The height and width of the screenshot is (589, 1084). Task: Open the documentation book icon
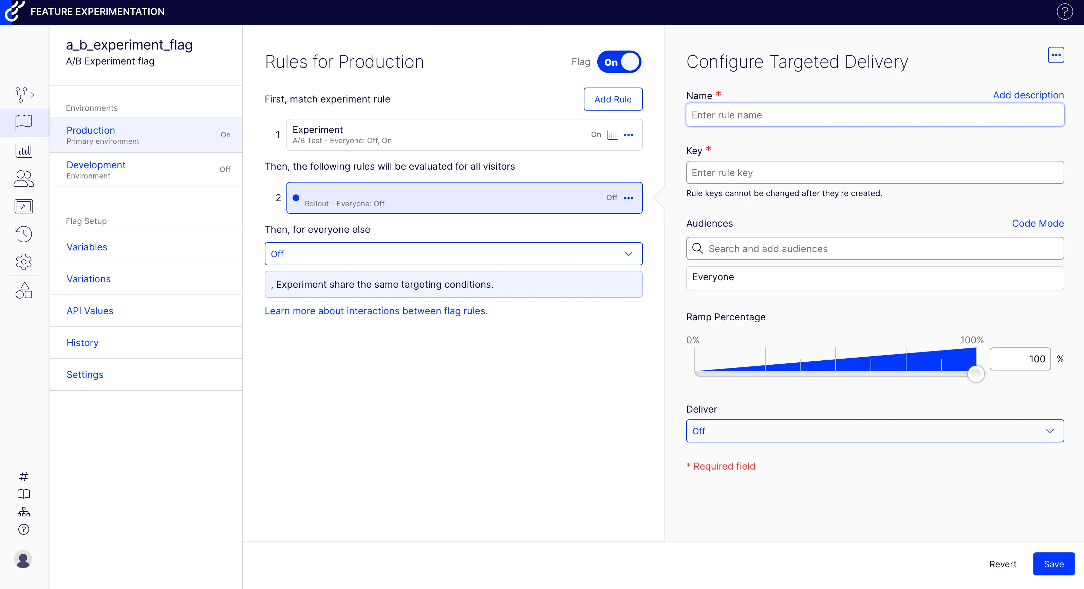pos(23,494)
